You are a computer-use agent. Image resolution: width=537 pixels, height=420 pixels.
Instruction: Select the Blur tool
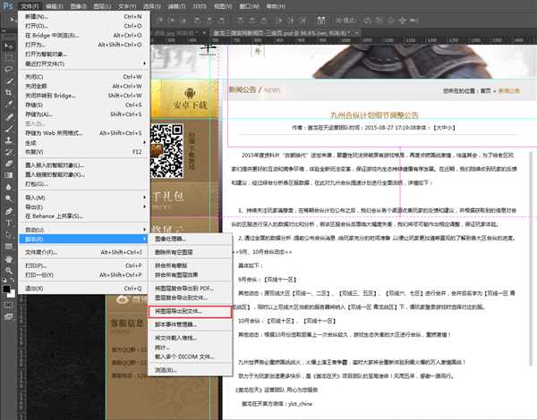coord(9,187)
